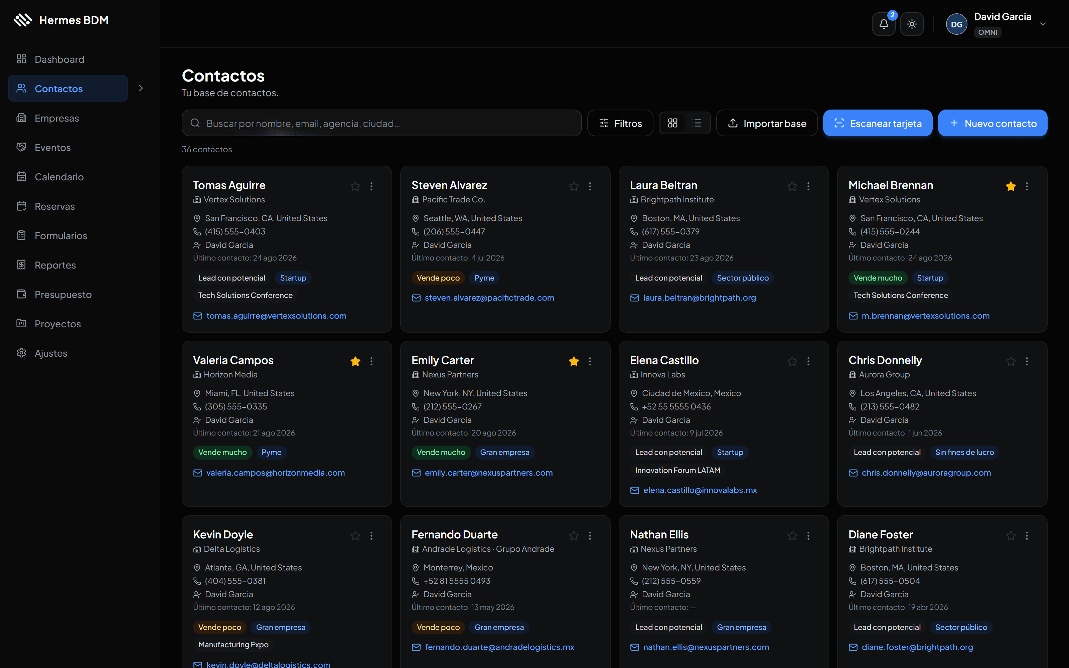1069x668 pixels.
Task: Remove Valeria Campos from favorites
Action: point(355,361)
